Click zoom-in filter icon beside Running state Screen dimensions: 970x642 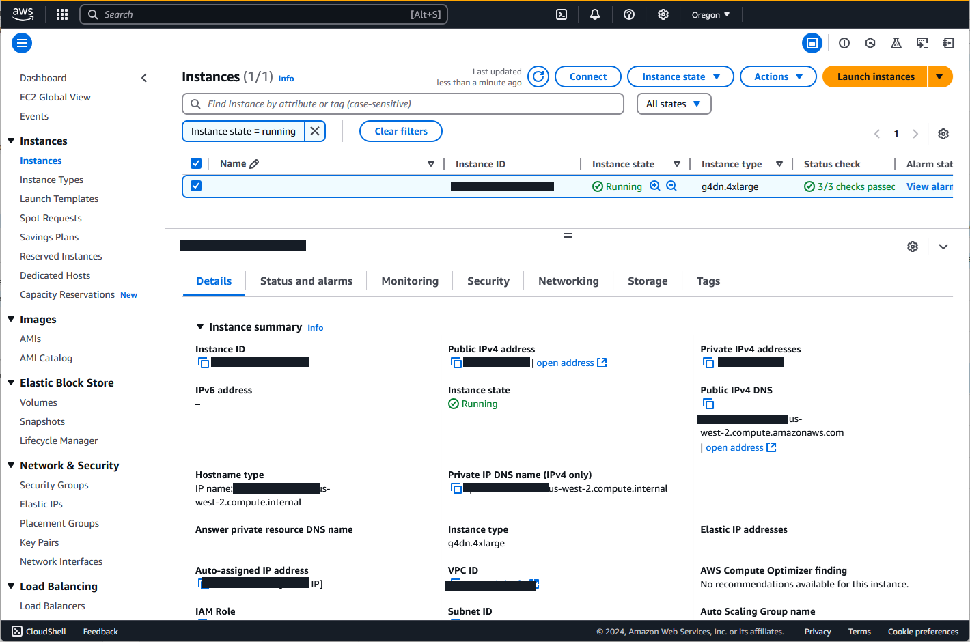pos(655,186)
